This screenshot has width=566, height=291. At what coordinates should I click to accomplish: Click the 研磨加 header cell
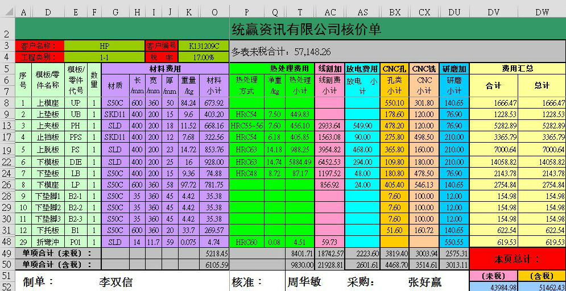454,69
